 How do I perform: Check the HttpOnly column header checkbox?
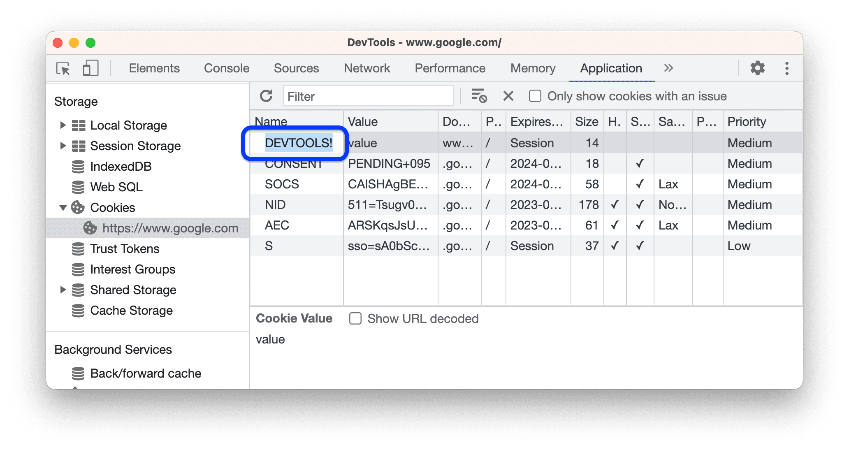click(x=612, y=123)
